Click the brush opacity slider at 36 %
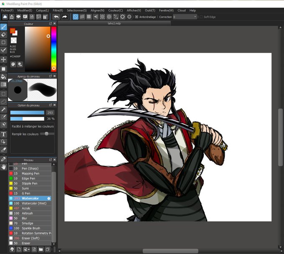This screenshot has width=284, height=254. point(27,119)
